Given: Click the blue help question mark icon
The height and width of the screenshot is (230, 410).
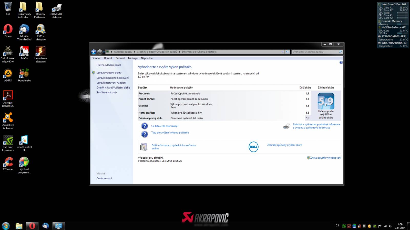Looking at the screenshot, I should 341,62.
